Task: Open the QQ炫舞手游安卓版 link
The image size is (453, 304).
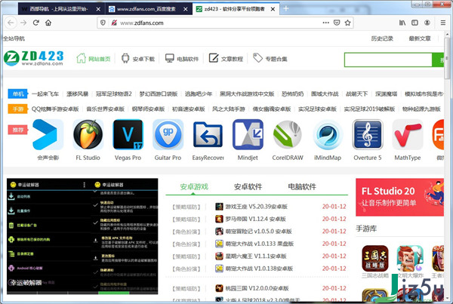Action: point(55,109)
